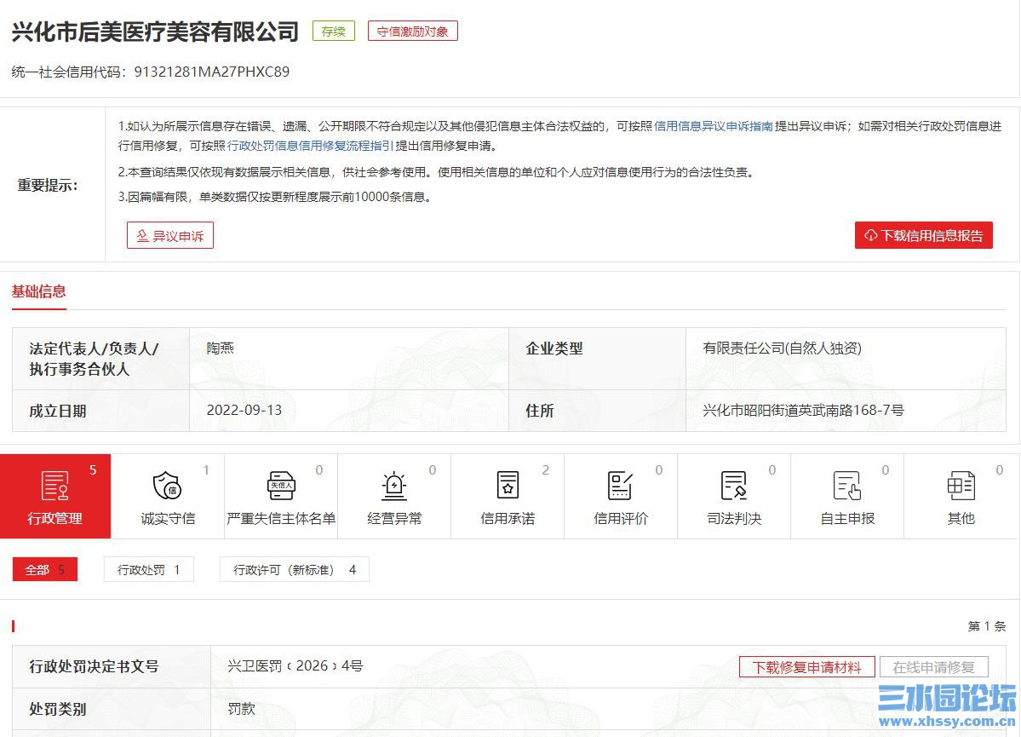Click the 重要提示 heading
The height and width of the screenshot is (737, 1021).
coord(48,186)
